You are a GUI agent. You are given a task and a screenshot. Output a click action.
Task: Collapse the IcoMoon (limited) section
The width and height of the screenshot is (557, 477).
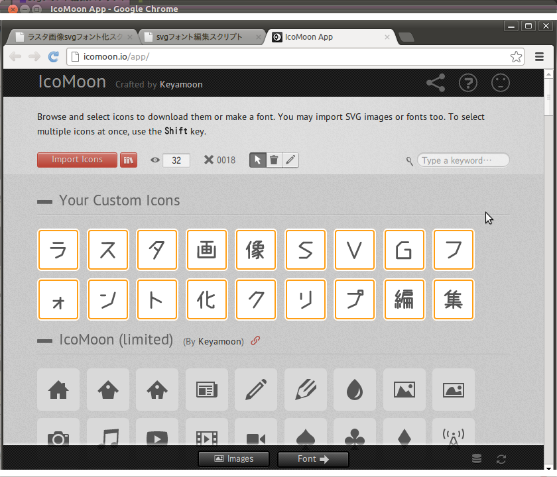point(45,341)
